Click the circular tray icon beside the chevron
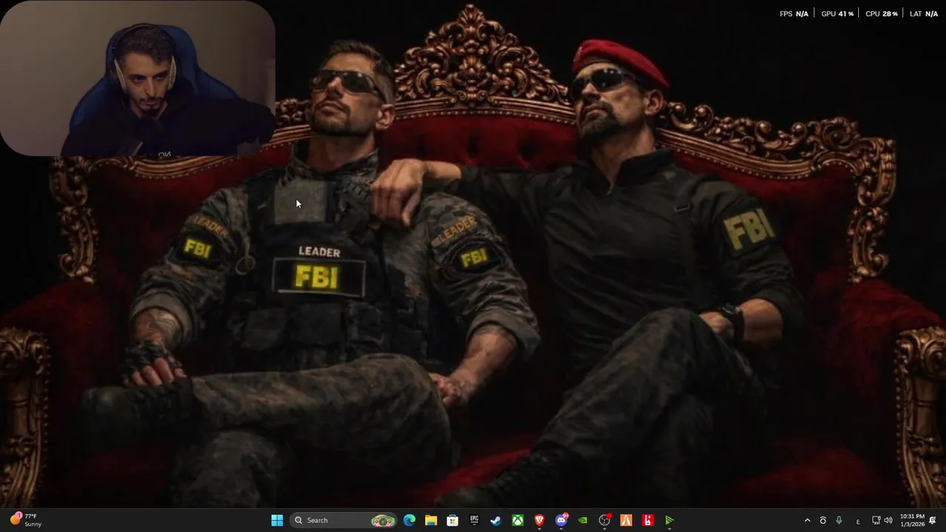 (x=823, y=520)
